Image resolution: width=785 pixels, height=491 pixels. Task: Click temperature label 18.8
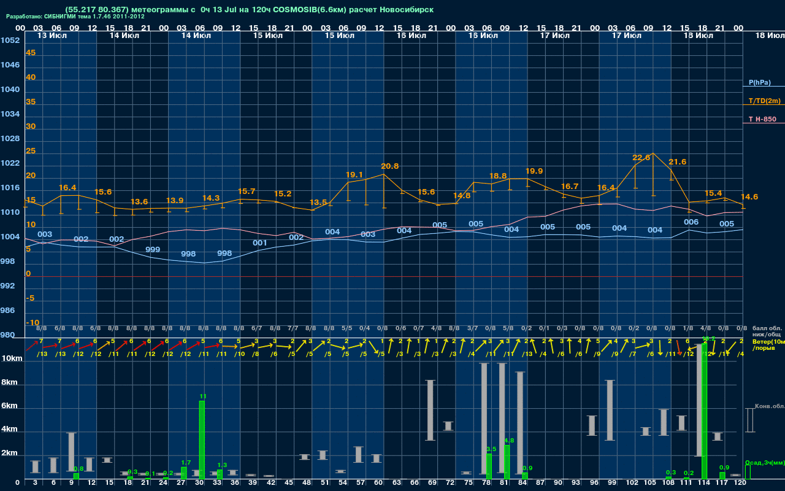498,176
